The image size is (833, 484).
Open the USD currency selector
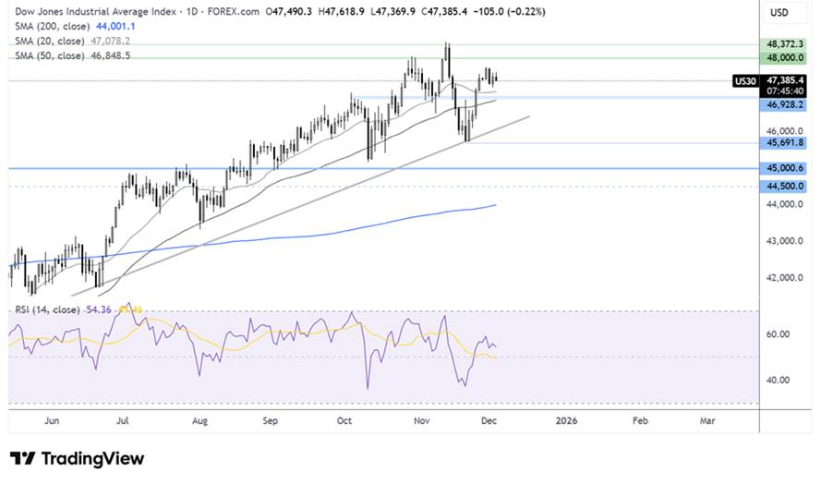tap(779, 13)
